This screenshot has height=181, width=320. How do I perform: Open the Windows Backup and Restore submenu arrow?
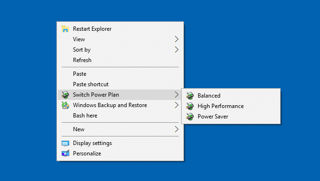[x=176, y=105]
